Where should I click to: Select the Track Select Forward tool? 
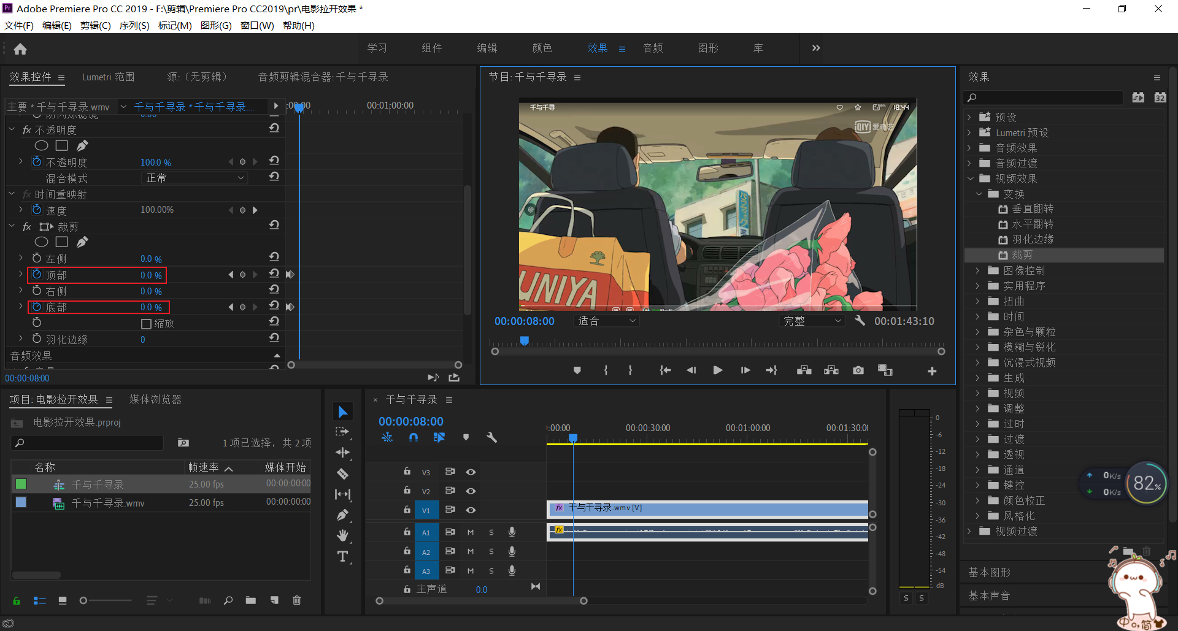(x=342, y=432)
